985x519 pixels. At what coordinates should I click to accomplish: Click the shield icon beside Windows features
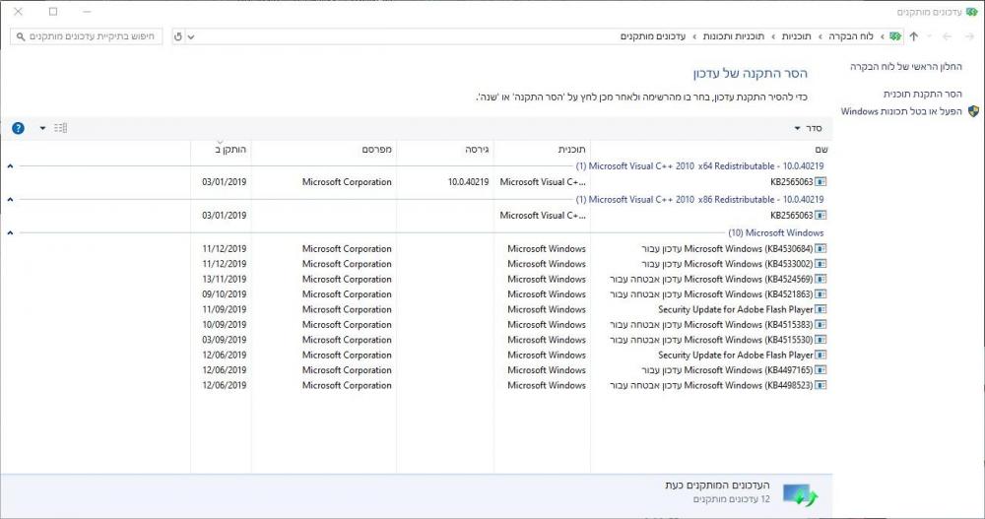(974, 111)
